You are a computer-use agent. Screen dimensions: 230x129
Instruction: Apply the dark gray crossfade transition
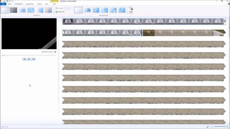(x=14, y=10)
